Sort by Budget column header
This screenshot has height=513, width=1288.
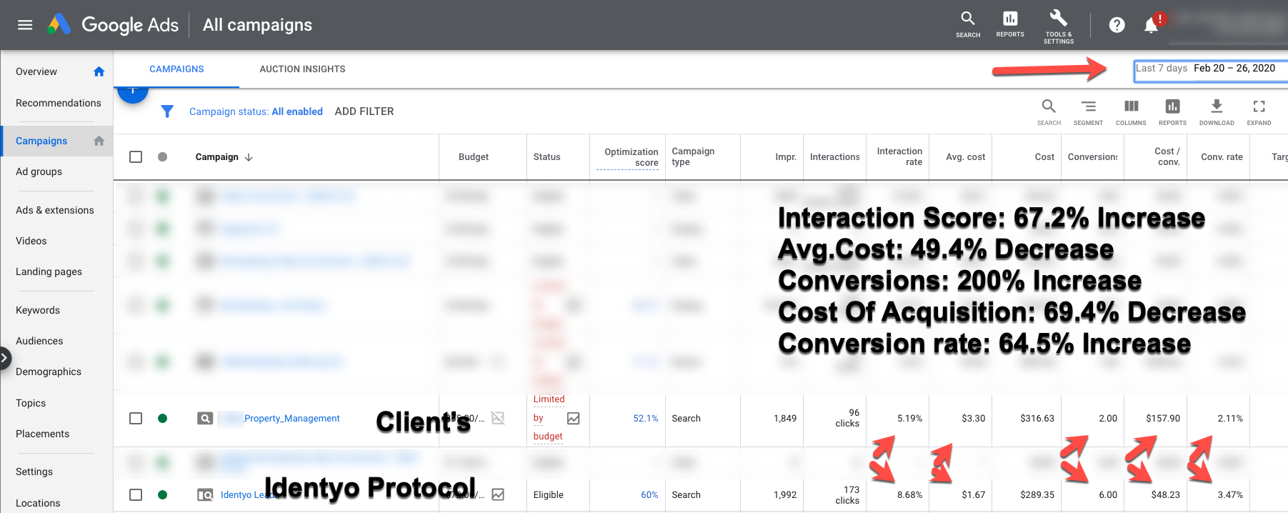click(x=474, y=157)
